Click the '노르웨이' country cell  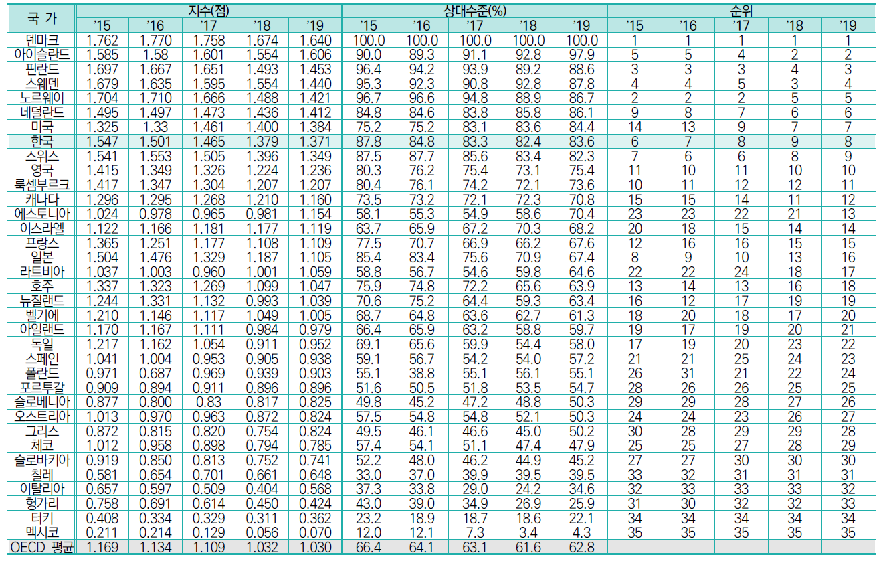[42, 98]
